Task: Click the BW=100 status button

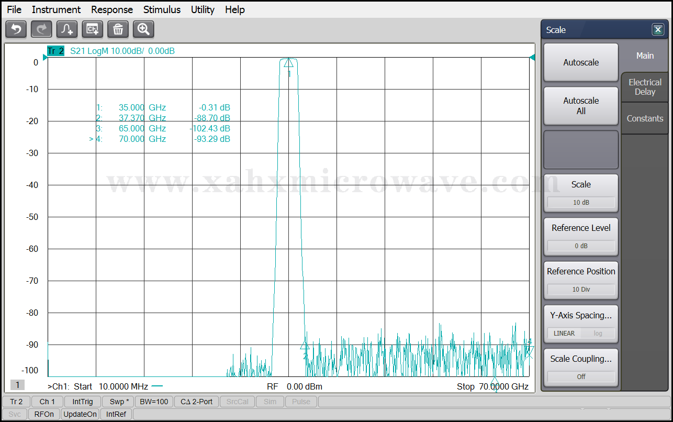Action: coord(154,402)
